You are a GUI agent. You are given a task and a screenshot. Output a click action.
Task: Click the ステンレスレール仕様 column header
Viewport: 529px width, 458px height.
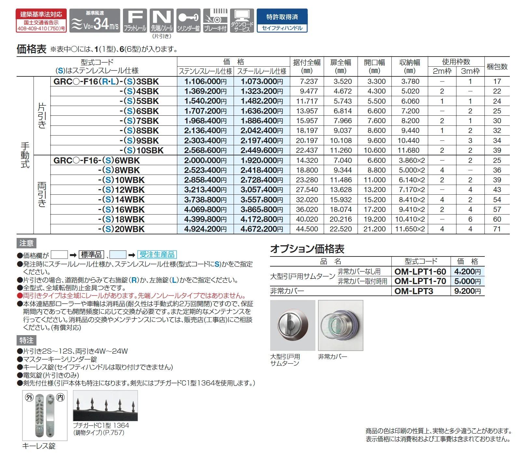(206, 72)
